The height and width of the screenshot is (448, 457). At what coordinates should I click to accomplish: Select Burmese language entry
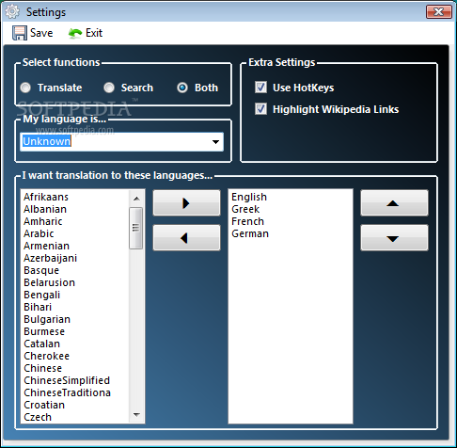(x=44, y=331)
